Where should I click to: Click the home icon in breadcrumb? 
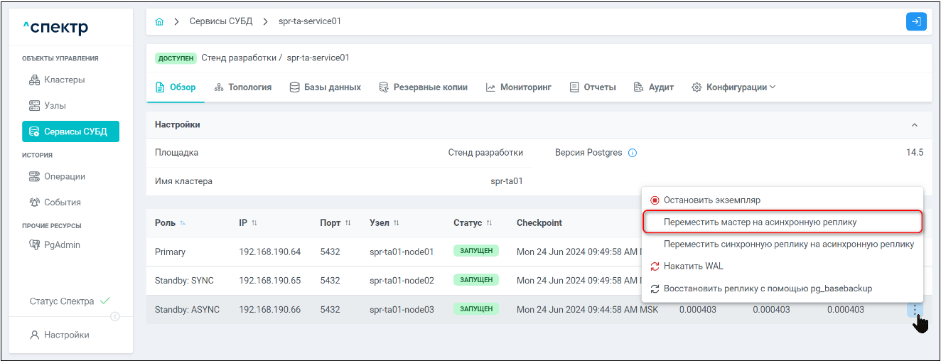click(159, 21)
